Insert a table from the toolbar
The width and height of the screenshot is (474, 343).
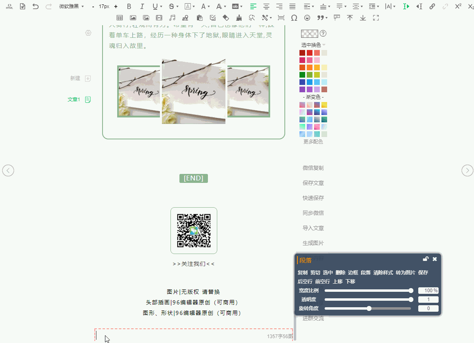(x=120, y=18)
